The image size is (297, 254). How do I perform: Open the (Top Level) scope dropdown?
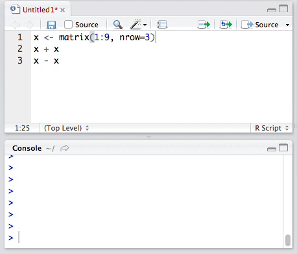click(x=66, y=128)
